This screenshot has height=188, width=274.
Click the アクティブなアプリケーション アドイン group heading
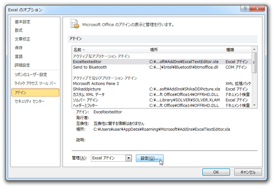coord(102,56)
